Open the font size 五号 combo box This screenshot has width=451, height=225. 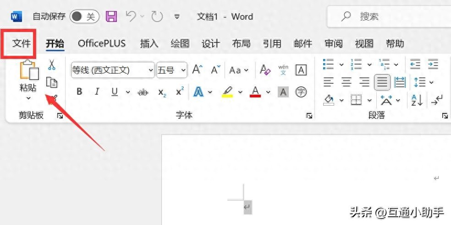pyautogui.click(x=172, y=70)
